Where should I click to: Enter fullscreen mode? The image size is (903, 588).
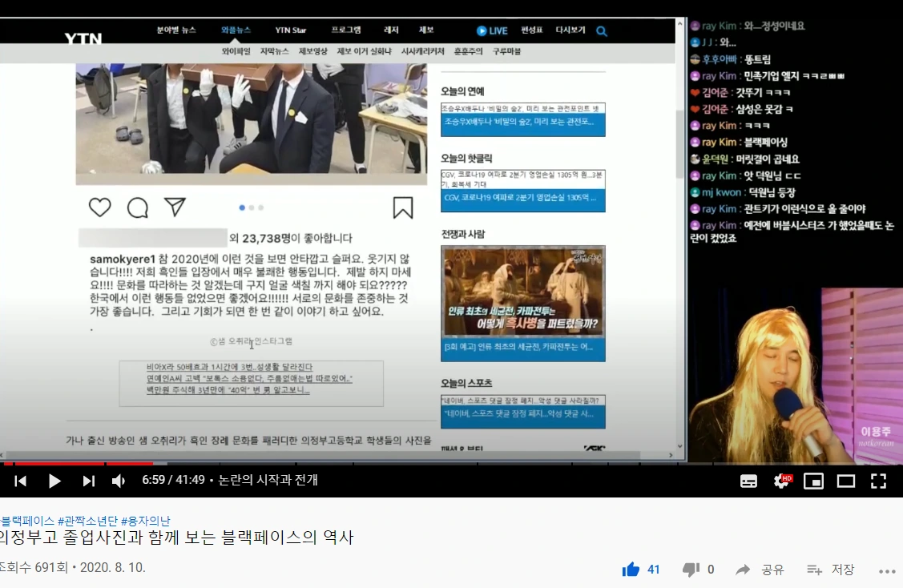coord(878,481)
